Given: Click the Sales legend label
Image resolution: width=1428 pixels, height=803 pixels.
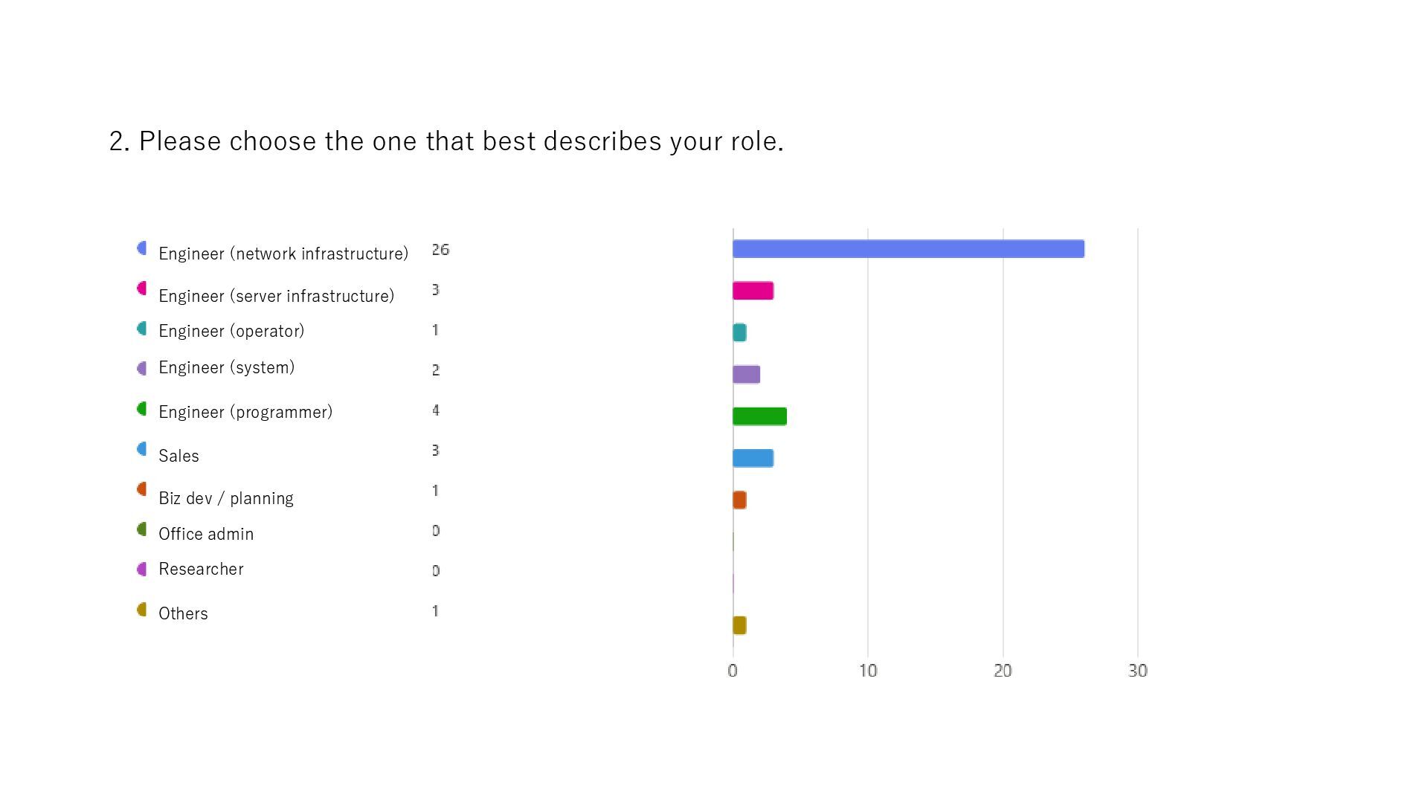Looking at the screenshot, I should tap(178, 456).
